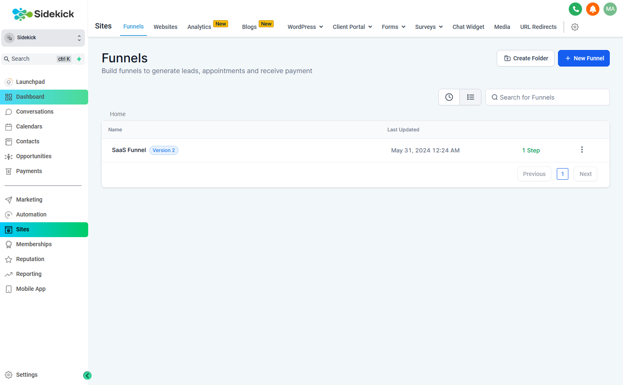Open Automation in the sidebar
Screen dimensions: 623x385
tap(44, 214)
